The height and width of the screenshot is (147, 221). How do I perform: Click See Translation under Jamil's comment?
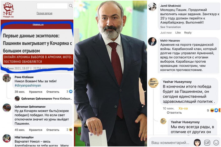(x=170, y=27)
